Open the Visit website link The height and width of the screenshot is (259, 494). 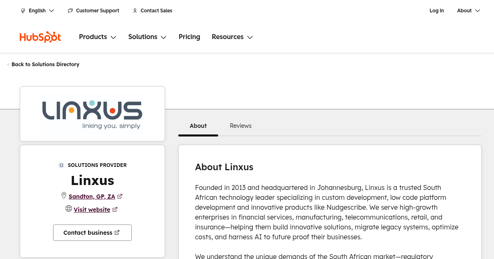(92, 210)
